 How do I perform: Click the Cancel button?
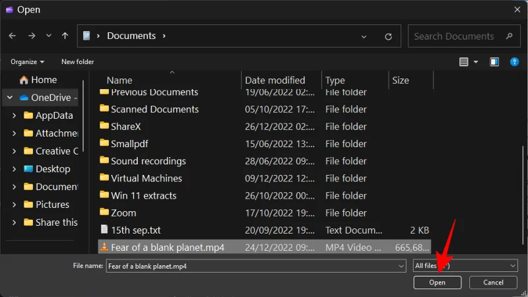pyautogui.click(x=493, y=282)
